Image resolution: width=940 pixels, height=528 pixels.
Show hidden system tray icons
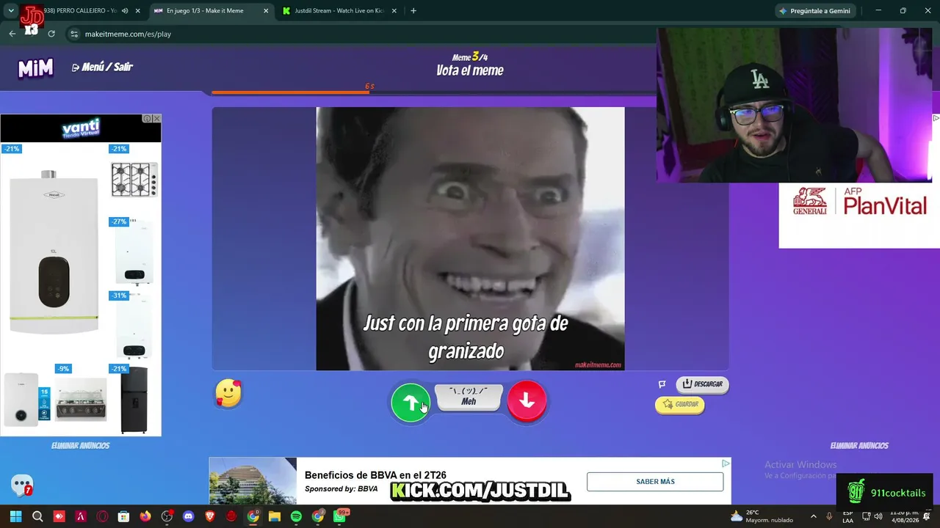813,516
